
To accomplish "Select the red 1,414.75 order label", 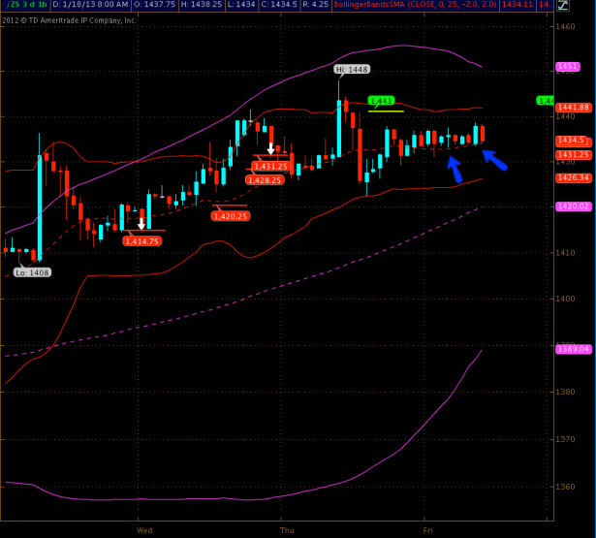I will pos(141,241).
